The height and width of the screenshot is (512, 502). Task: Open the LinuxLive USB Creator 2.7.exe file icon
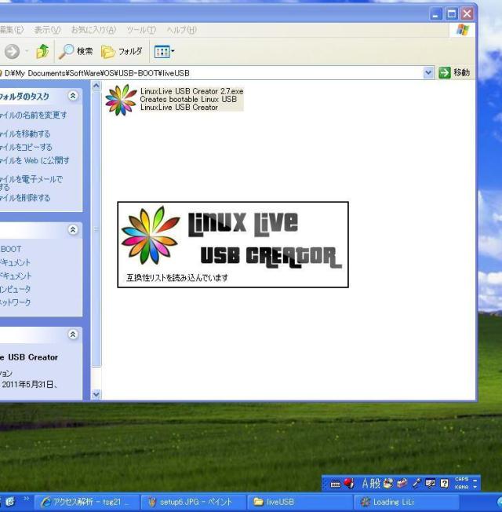[x=121, y=100]
